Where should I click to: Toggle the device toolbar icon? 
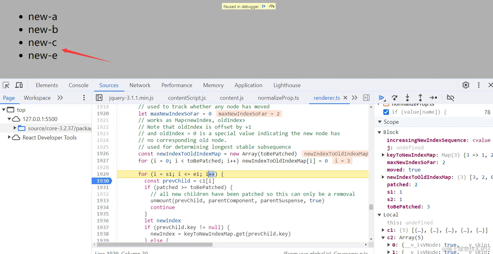pos(19,85)
